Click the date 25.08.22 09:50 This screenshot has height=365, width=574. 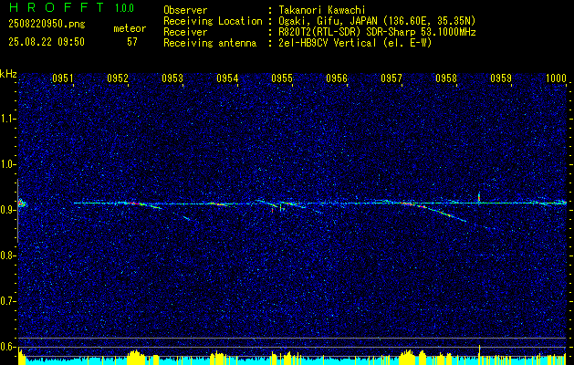pos(47,42)
